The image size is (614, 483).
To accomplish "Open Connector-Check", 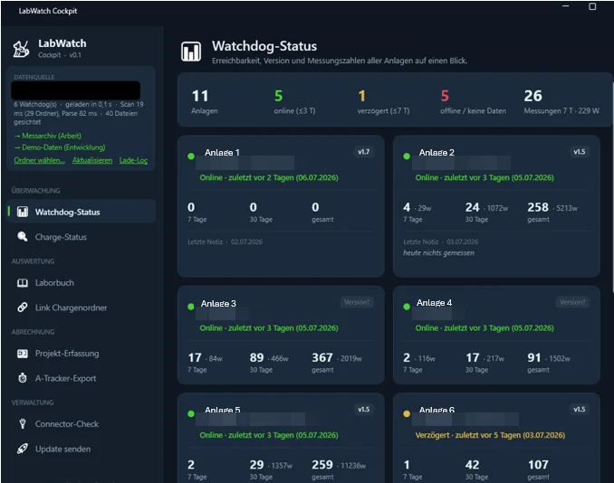I will pyautogui.click(x=82, y=423).
